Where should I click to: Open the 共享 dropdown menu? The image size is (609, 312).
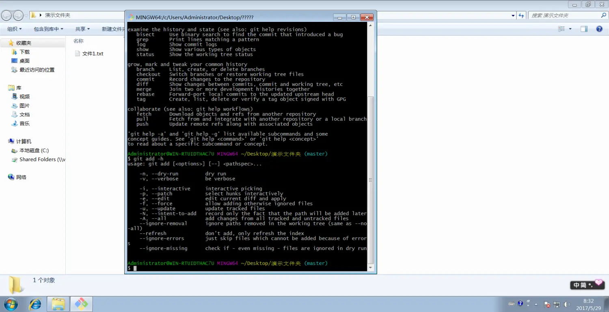click(x=82, y=29)
